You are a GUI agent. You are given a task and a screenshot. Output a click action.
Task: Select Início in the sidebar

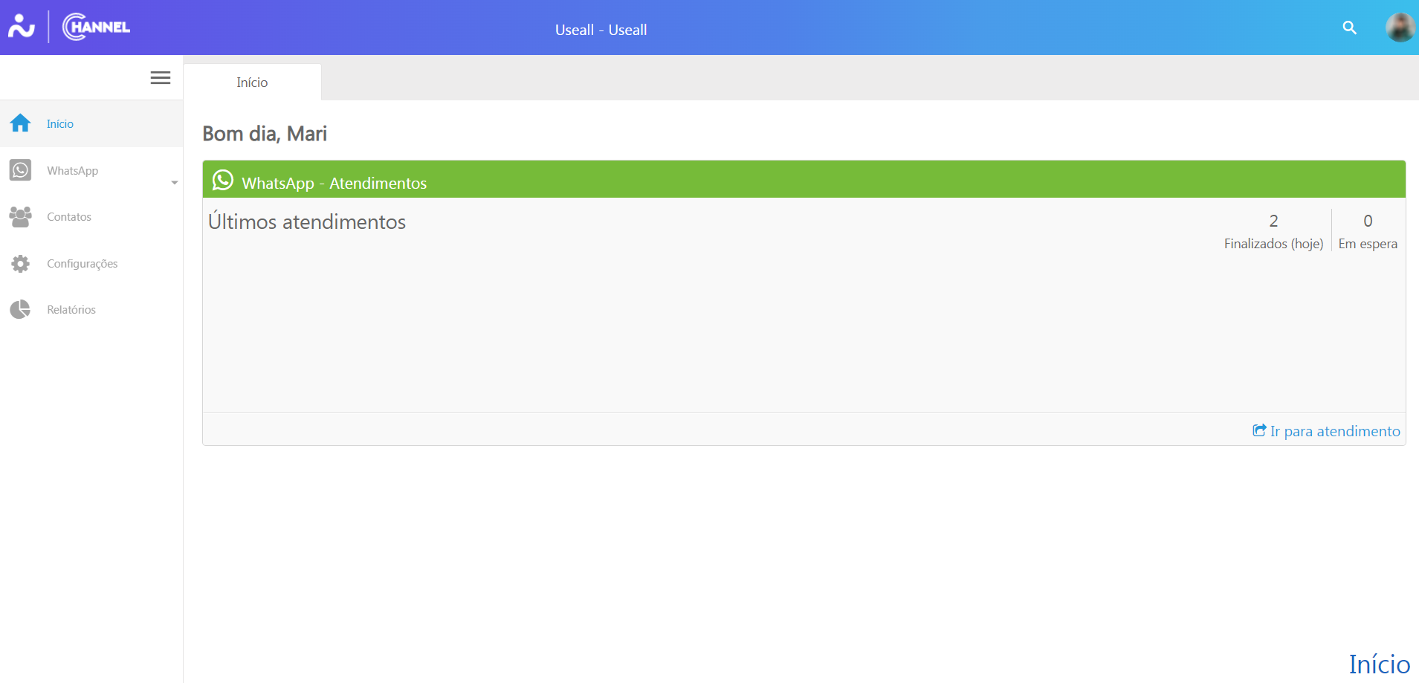click(91, 123)
